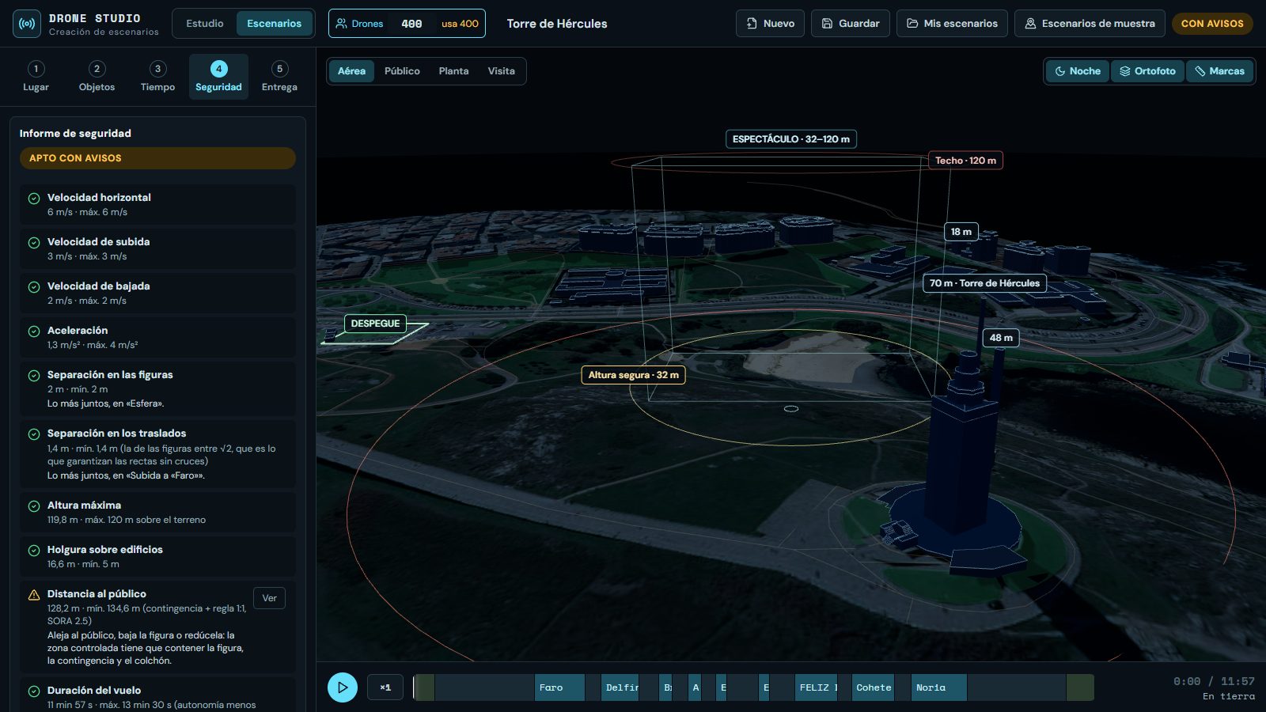Select the Planta view tab
This screenshot has height=712, width=1266.
pos(453,71)
